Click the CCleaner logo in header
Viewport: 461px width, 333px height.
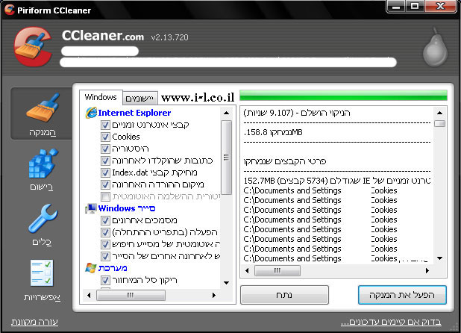pyautogui.click(x=34, y=46)
